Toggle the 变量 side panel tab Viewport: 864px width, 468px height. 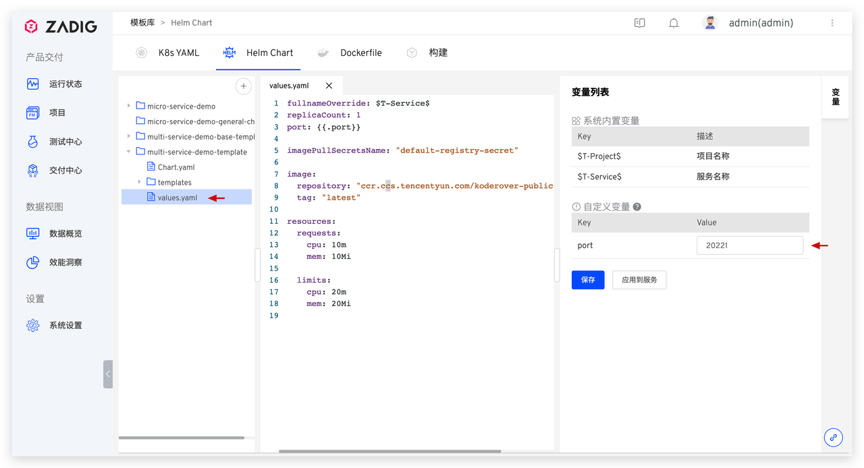[836, 97]
